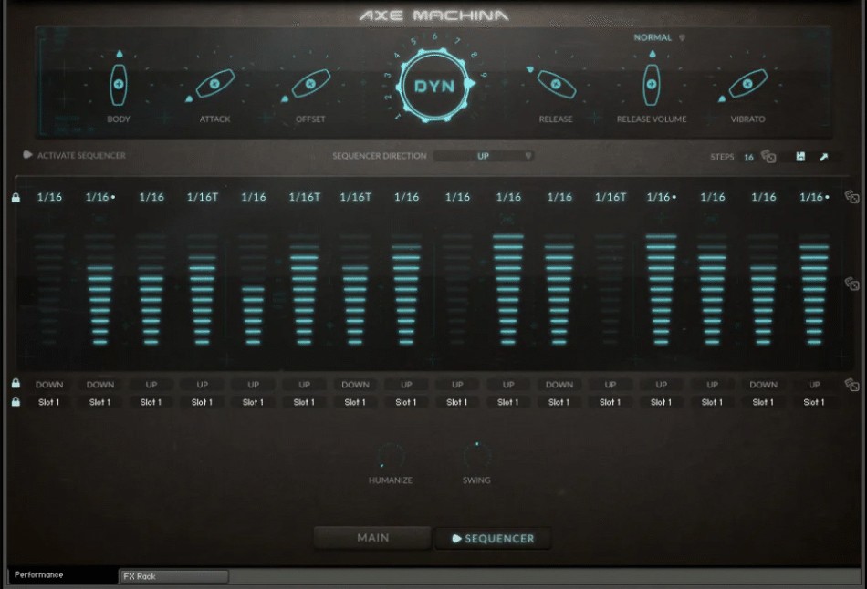Switch to the SEQUENCER page tab
867x589 pixels.
[493, 538]
